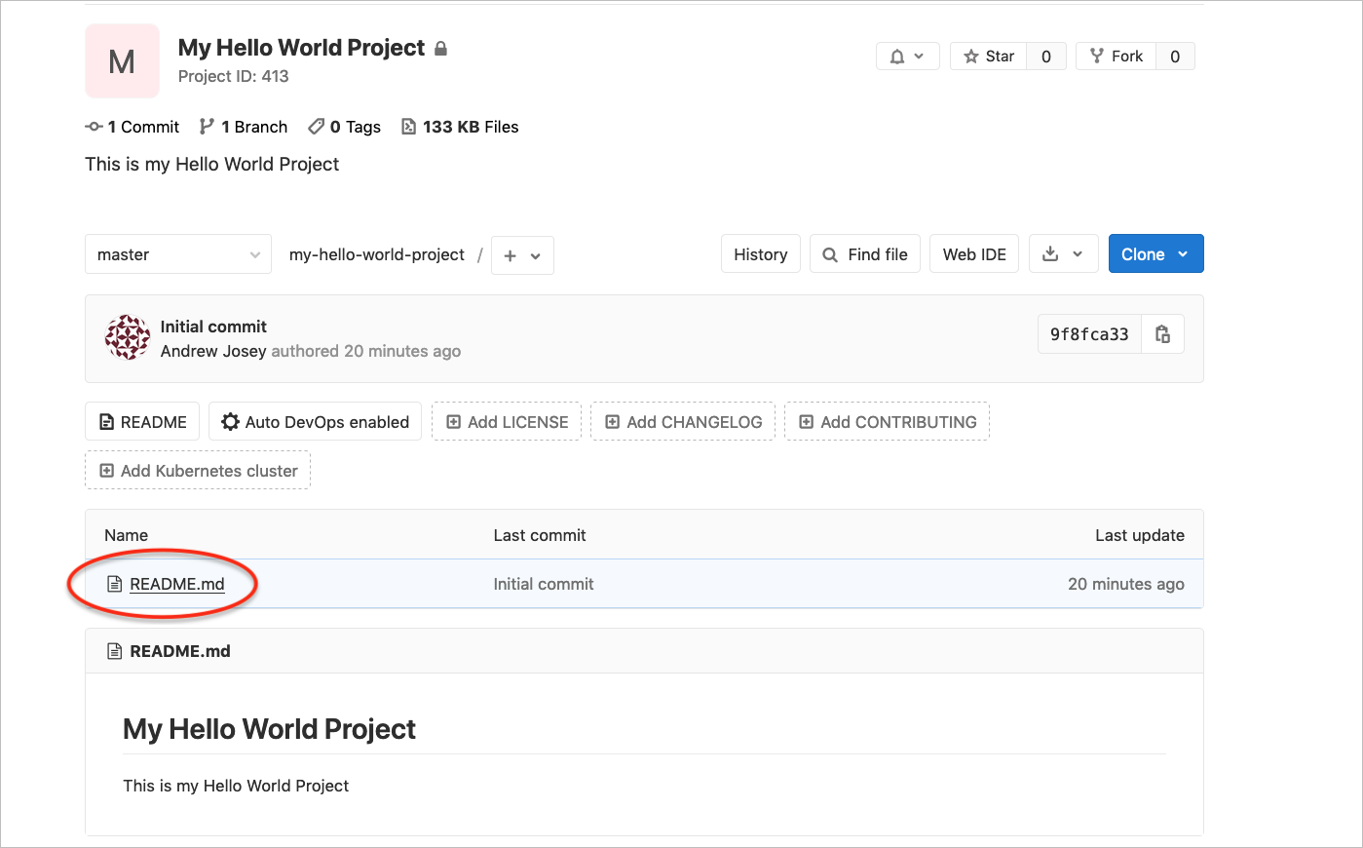Image resolution: width=1363 pixels, height=848 pixels.
Task: Expand the blue Clone dropdown
Action: (1155, 254)
